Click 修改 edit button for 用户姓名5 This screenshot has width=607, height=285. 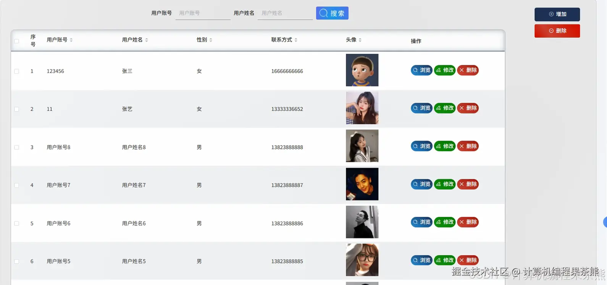pos(445,260)
